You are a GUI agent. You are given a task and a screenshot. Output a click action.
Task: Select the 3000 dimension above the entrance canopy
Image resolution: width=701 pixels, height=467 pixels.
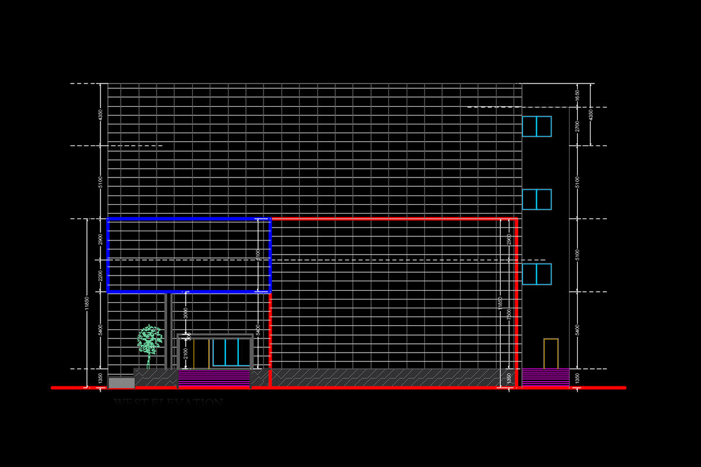(x=186, y=313)
